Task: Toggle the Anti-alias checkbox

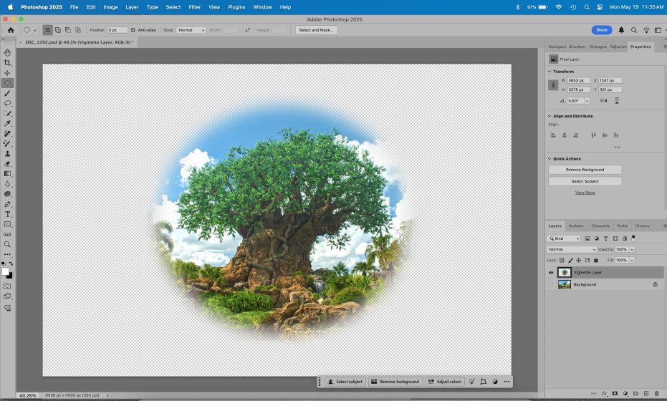Action: 133,30
